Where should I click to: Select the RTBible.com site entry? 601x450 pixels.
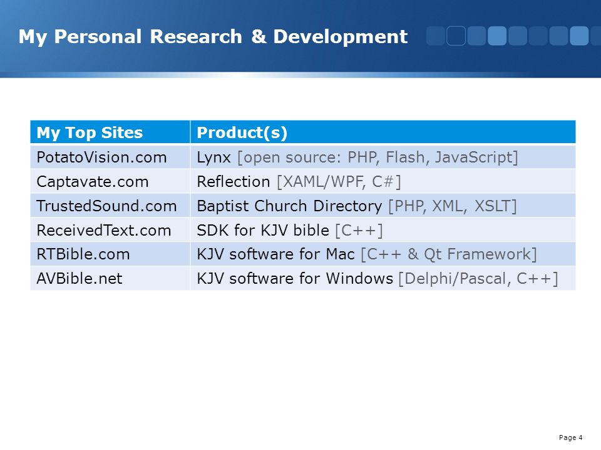pos(110,254)
